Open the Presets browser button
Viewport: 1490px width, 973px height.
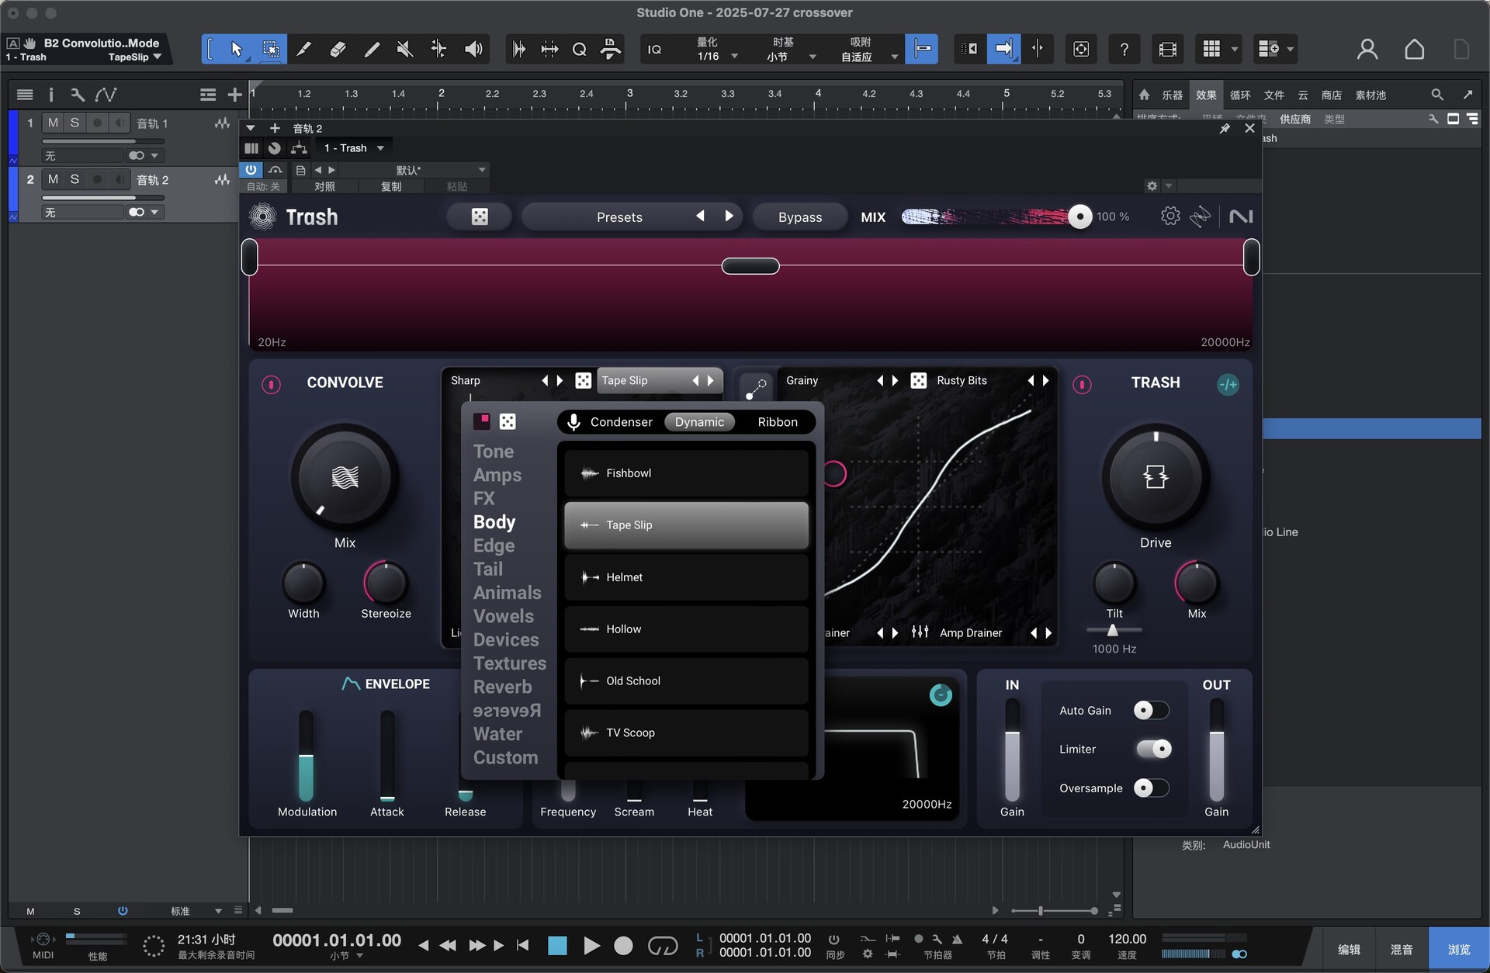[x=619, y=217]
